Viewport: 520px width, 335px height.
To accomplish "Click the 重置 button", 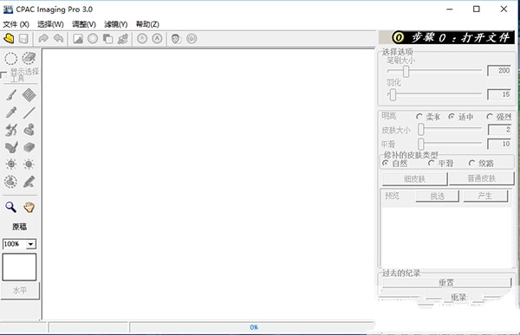I will 446,282.
